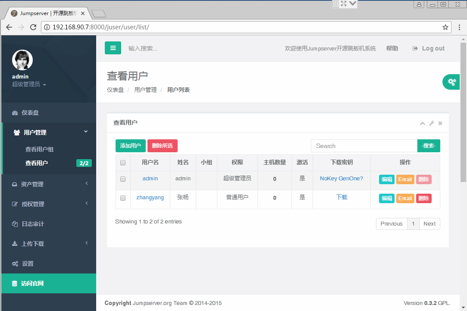
Task: Expand the 授权管理 sidebar section
Action: tap(49, 204)
